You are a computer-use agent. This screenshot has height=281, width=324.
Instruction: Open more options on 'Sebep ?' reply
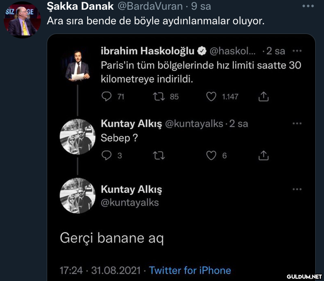tap(297, 123)
